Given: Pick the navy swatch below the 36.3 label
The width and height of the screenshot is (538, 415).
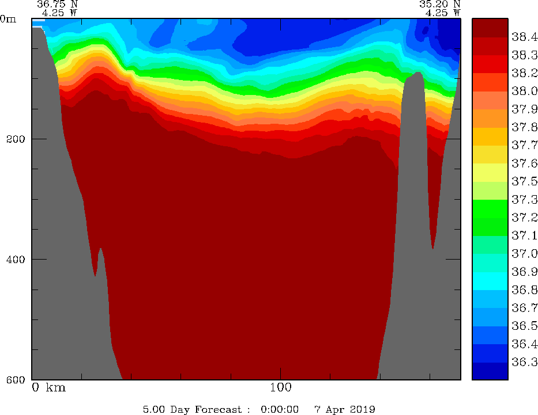Looking at the screenshot, I should [x=490, y=371].
